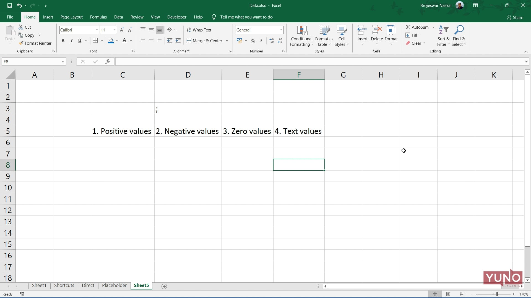Open the Format cells menu
This screenshot has height=298, width=531.
(x=391, y=35)
